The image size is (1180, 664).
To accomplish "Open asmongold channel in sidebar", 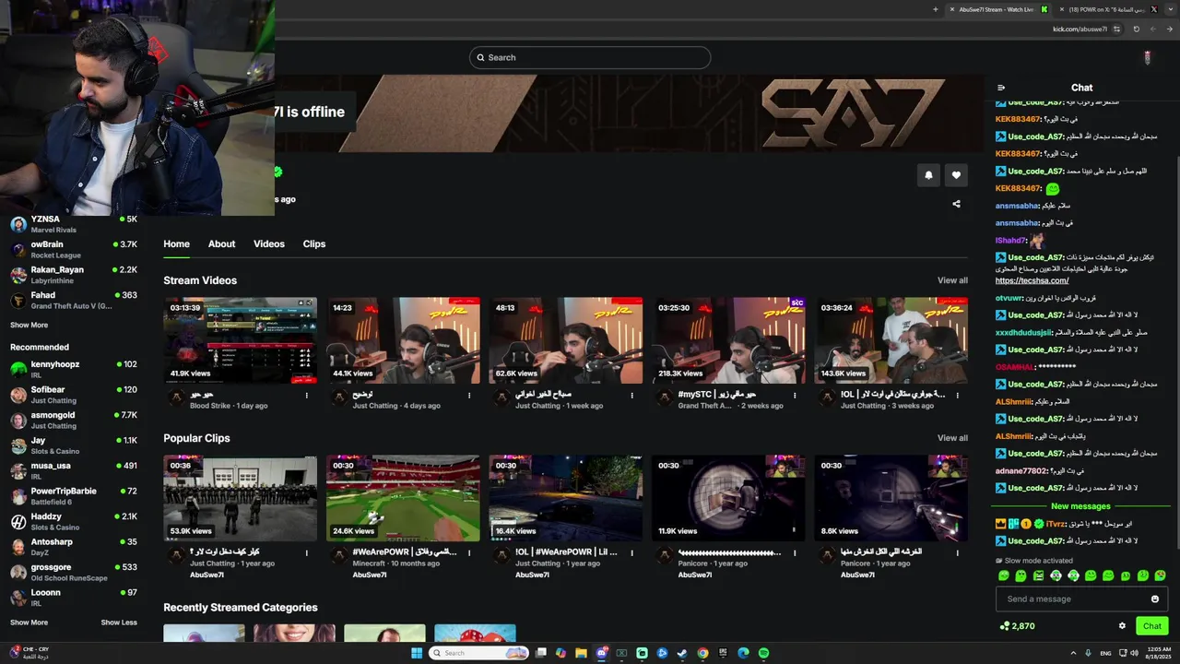I will (74, 420).
